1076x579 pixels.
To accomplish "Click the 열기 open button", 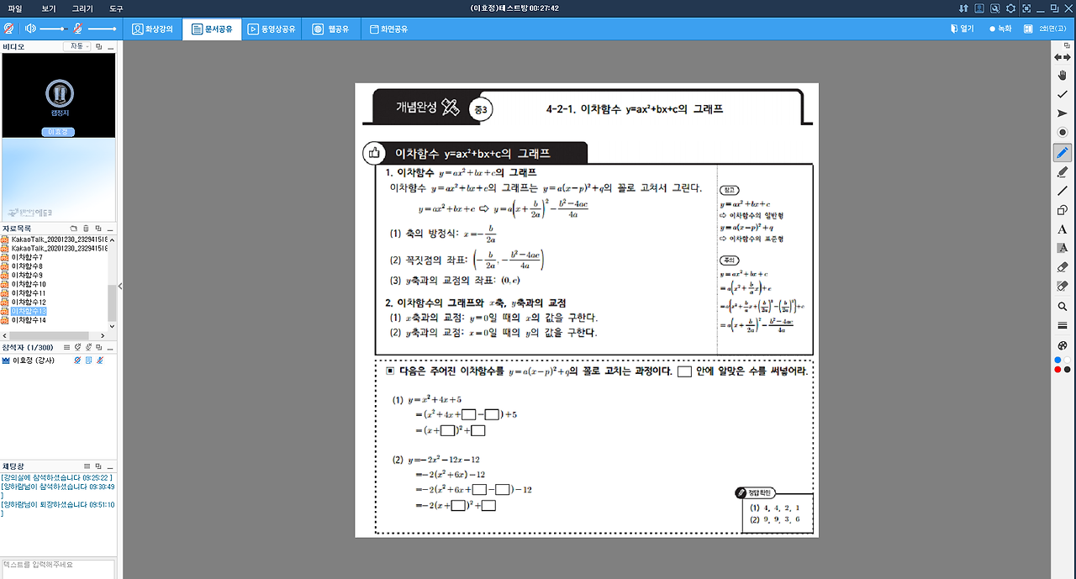I will point(962,29).
